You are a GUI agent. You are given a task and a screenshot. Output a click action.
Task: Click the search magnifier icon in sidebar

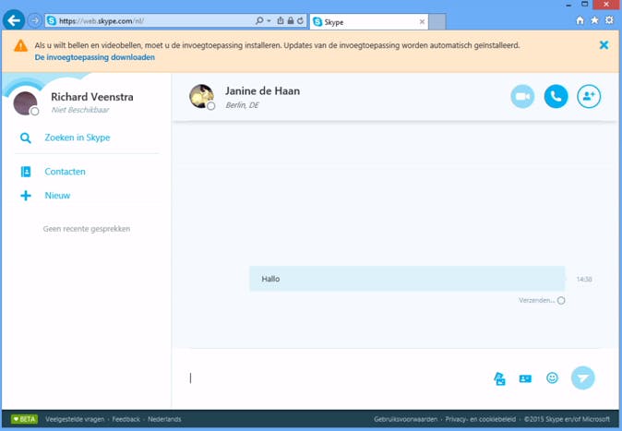click(x=26, y=138)
